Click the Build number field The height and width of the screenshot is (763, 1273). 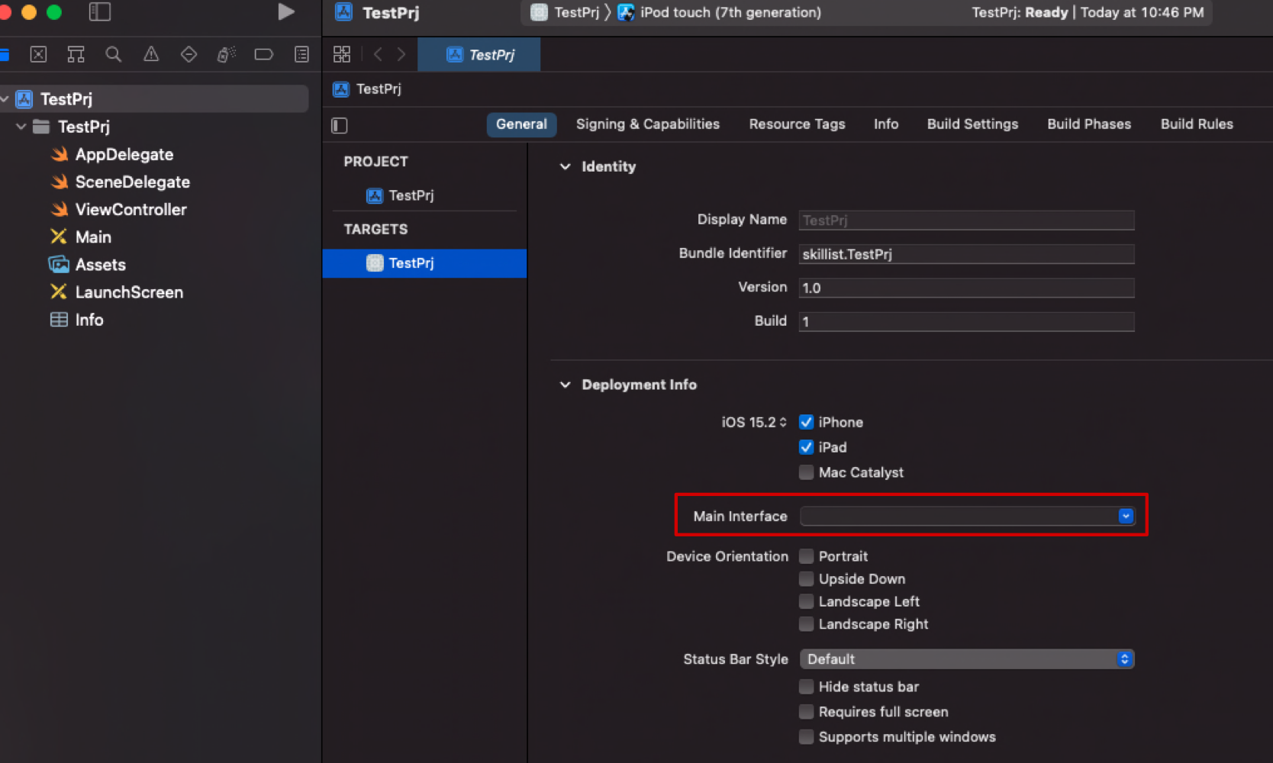pos(966,321)
